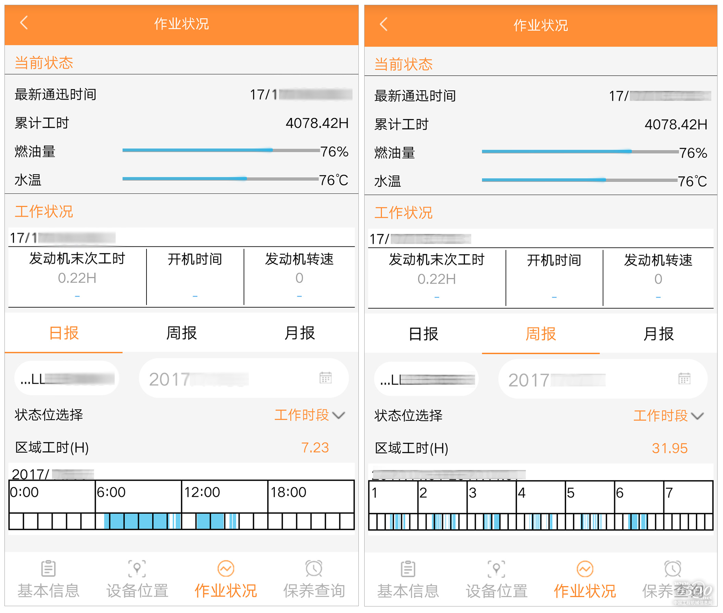Tap back arrow on right screen header
This screenshot has height=613, width=723.
coord(383,24)
